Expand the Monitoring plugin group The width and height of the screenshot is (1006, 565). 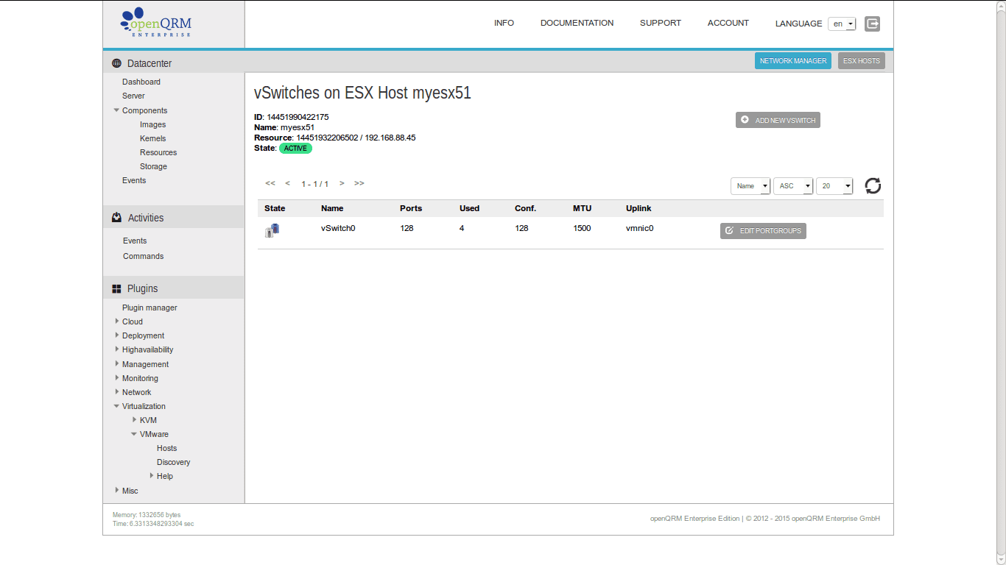116,378
